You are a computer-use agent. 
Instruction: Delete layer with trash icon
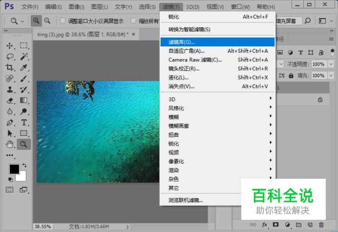pyautogui.click(x=321, y=225)
